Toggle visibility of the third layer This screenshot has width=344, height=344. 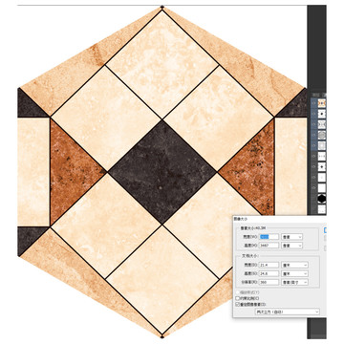pos(313,124)
